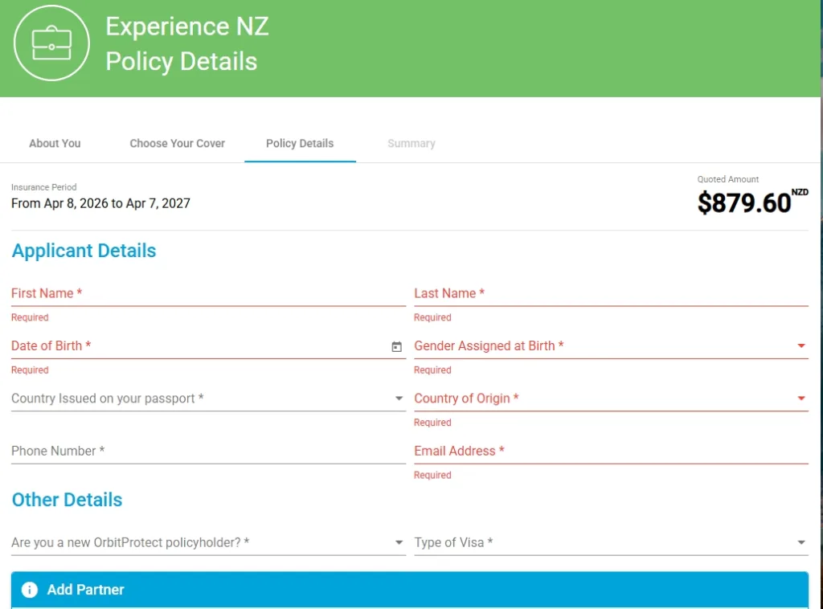823x609 pixels.
Task: Open the Date of Birth calendar picker
Action: (396, 346)
